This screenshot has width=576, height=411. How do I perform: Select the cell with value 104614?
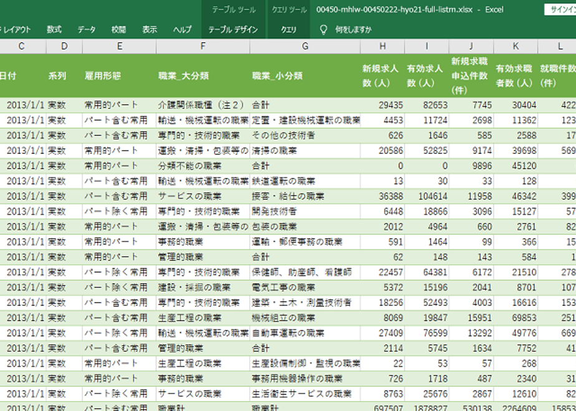tap(427, 196)
